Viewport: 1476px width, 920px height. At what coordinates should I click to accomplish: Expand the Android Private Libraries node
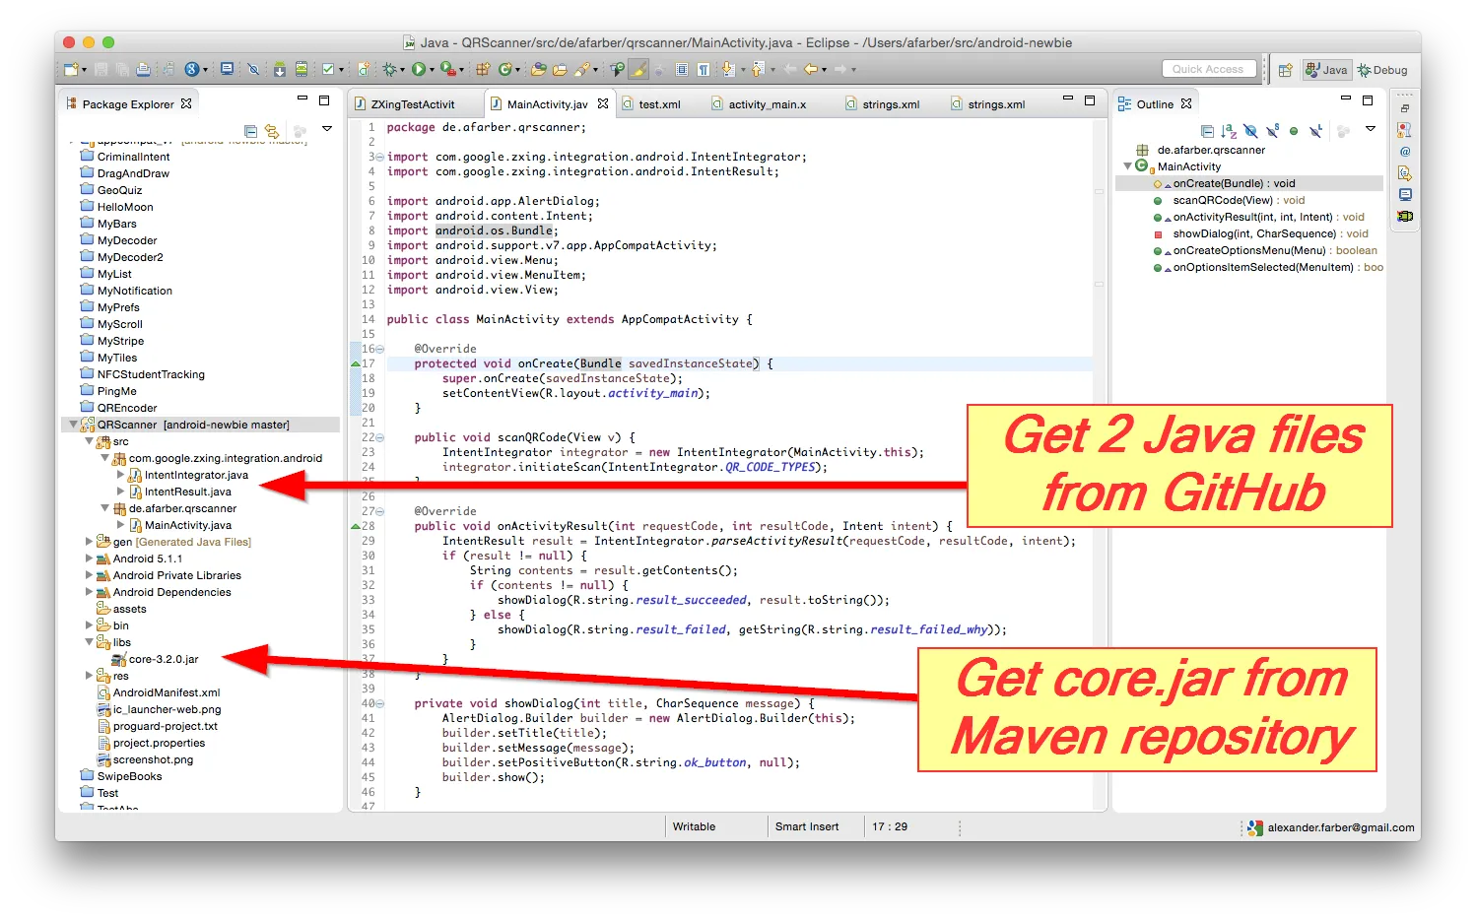tap(89, 575)
